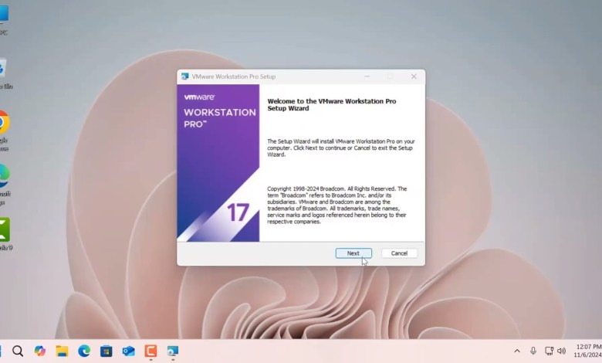Open Microsoft Edge from the taskbar

coord(84,351)
